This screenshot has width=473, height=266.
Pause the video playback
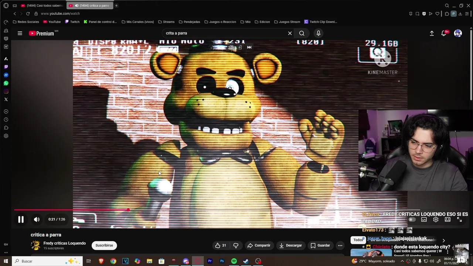tap(21, 219)
